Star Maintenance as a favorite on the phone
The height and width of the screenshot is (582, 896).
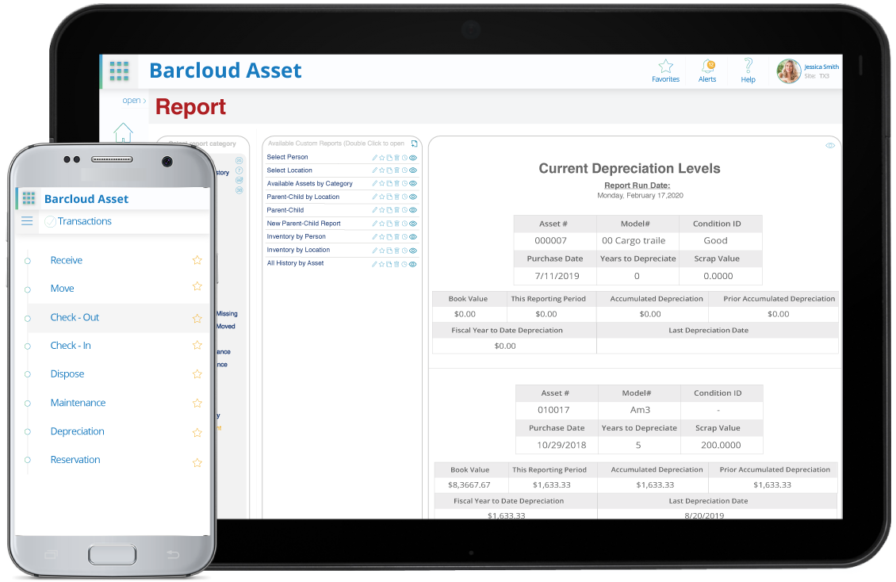197,404
